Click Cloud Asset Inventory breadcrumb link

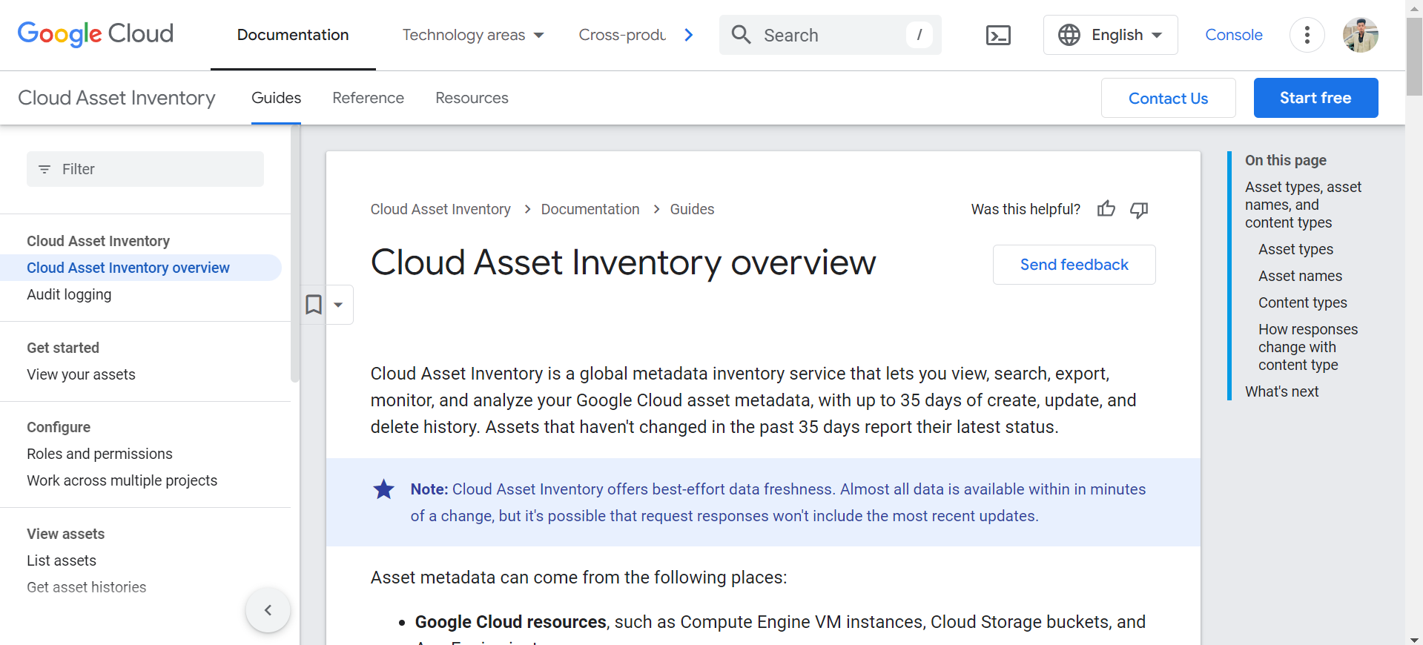click(x=440, y=209)
